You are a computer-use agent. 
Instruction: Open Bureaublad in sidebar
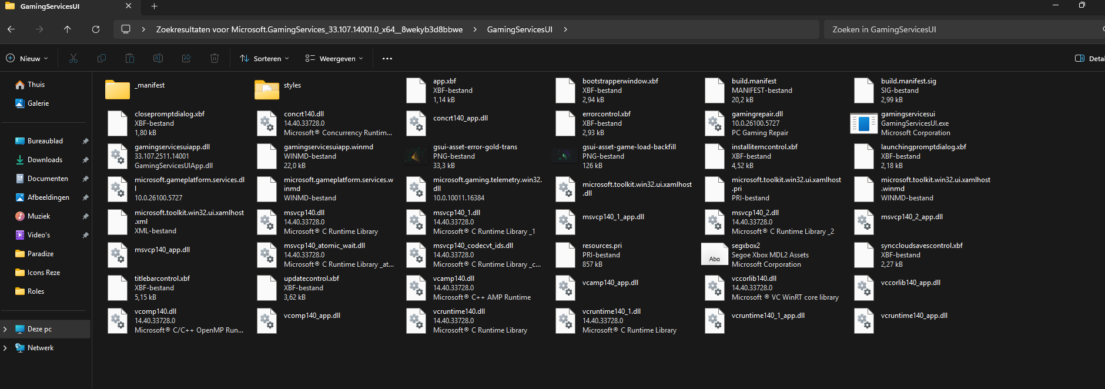[x=45, y=141]
